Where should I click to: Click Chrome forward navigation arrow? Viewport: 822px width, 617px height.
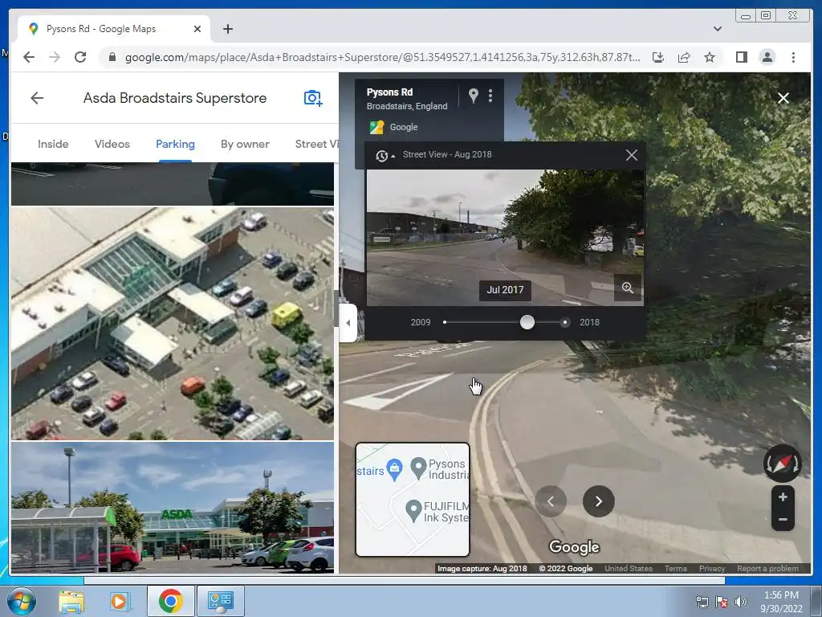[x=55, y=57]
